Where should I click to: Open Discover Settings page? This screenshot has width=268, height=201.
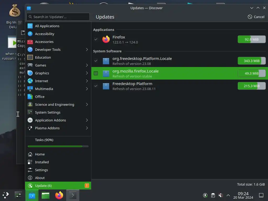pyautogui.click(x=58, y=170)
